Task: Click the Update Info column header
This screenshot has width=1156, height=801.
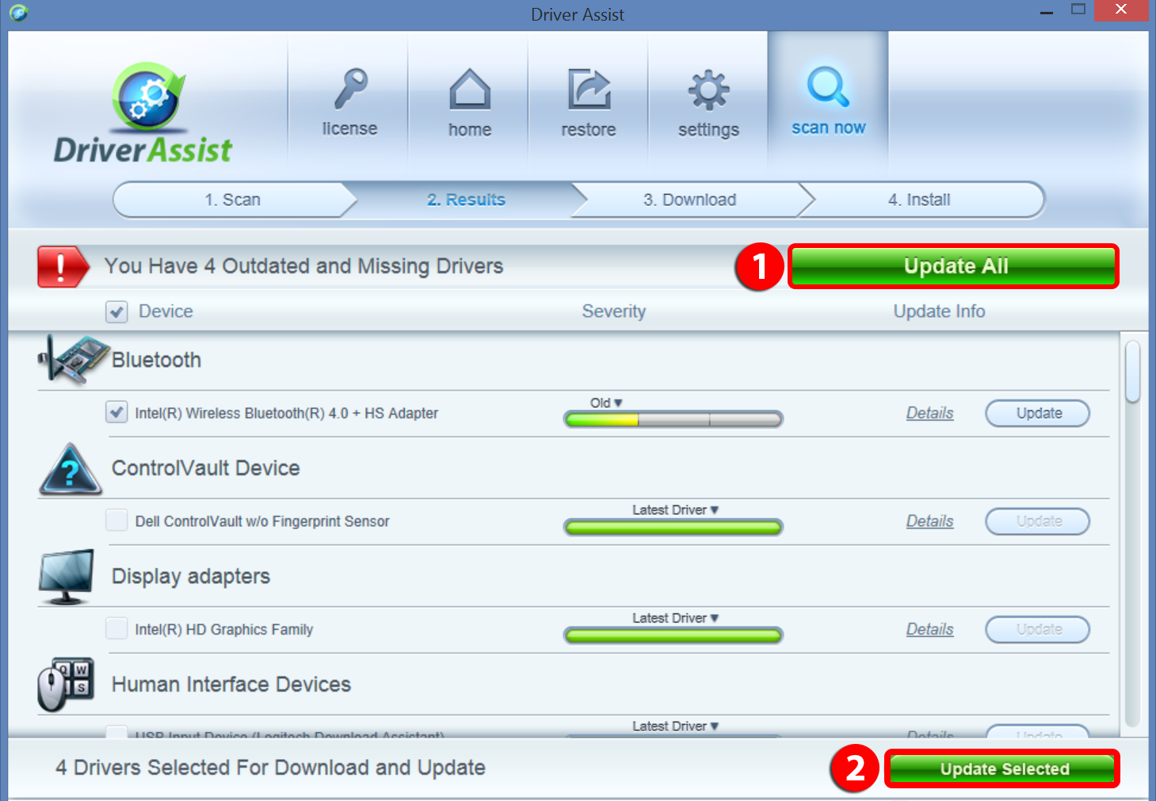Action: pyautogui.click(x=940, y=311)
